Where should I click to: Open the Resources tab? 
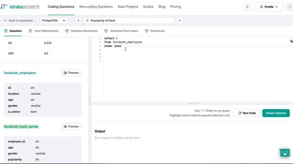(155, 31)
